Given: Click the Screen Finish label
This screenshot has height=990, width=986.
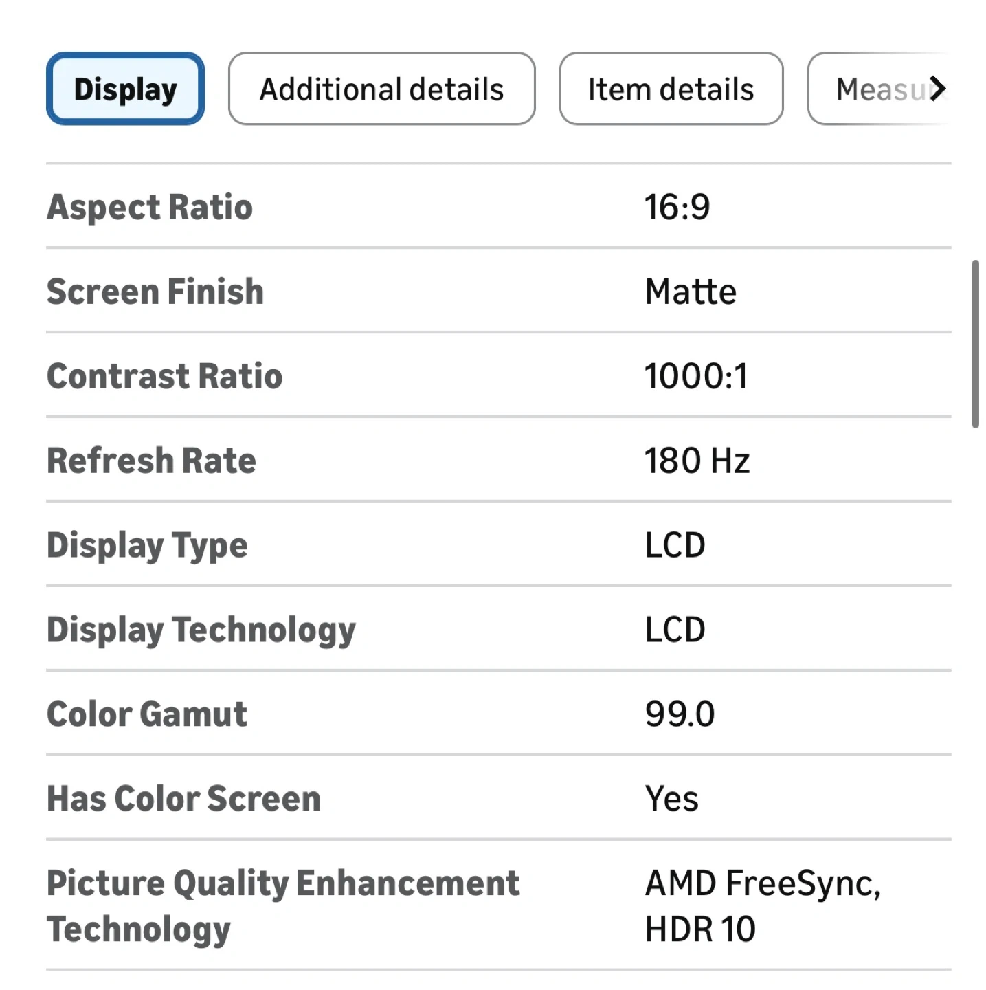Looking at the screenshot, I should click(155, 291).
